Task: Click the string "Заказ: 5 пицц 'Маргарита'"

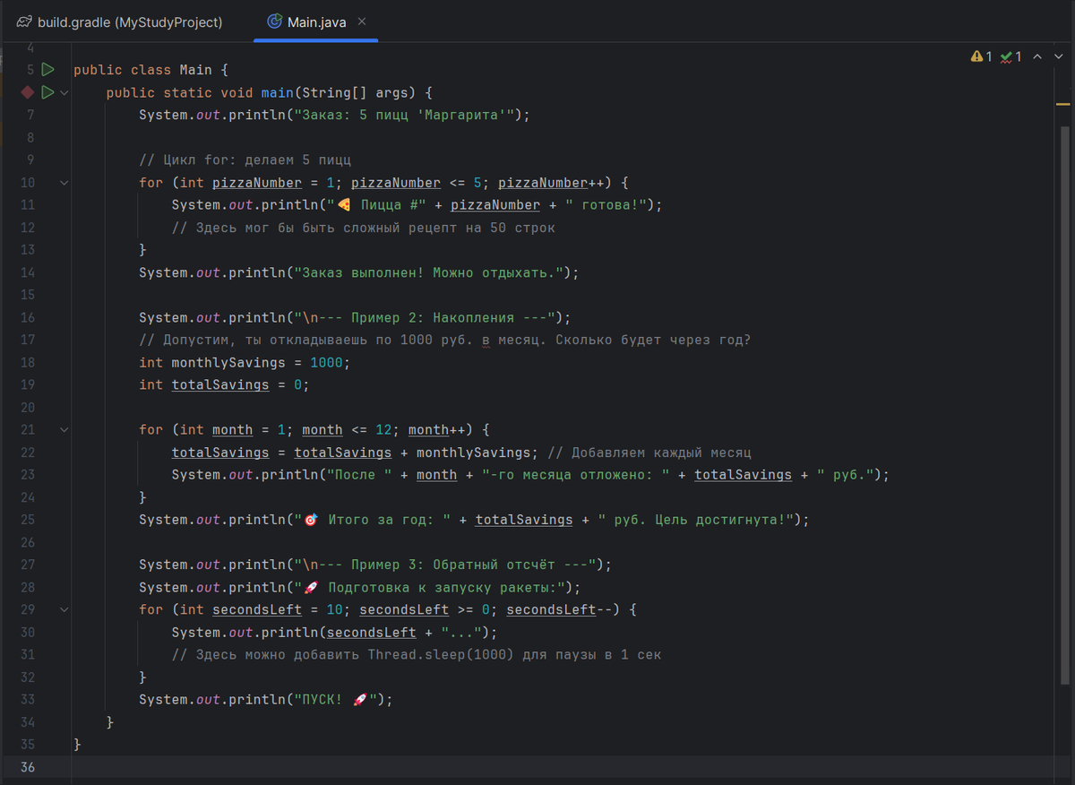Action: coord(405,115)
